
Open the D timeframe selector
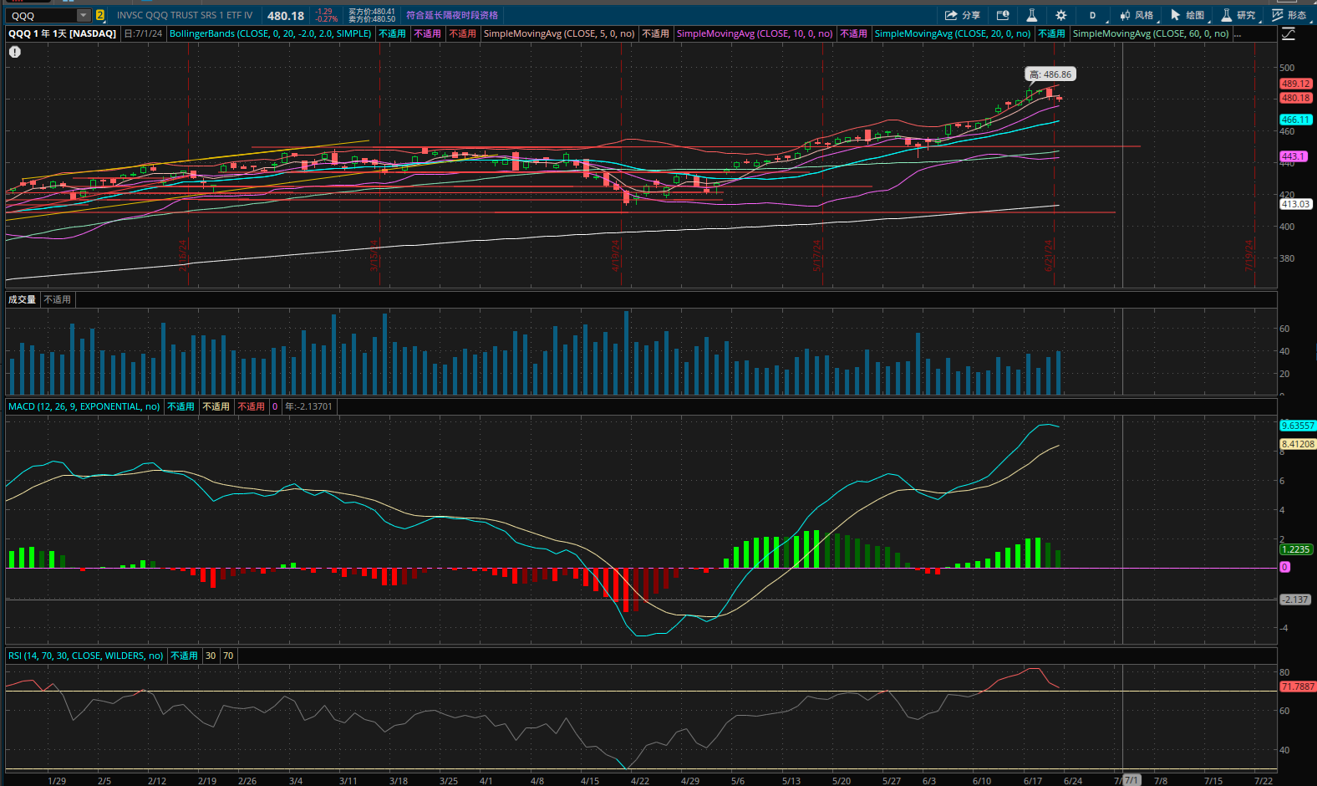(1092, 15)
